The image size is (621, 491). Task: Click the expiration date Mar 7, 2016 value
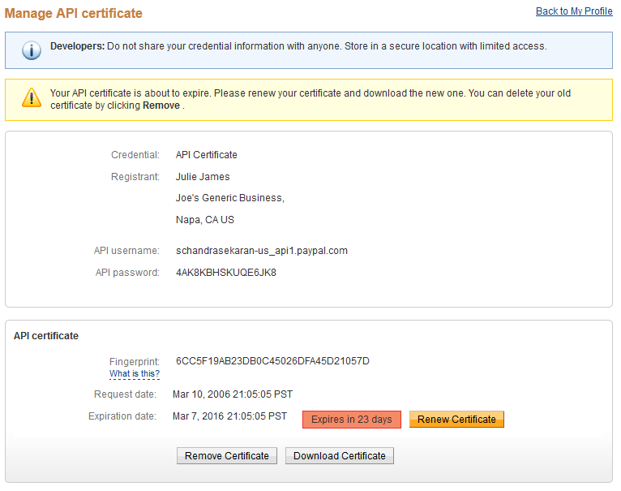pos(229,416)
